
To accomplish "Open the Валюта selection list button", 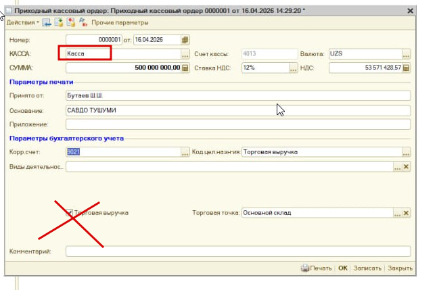I will (406, 54).
